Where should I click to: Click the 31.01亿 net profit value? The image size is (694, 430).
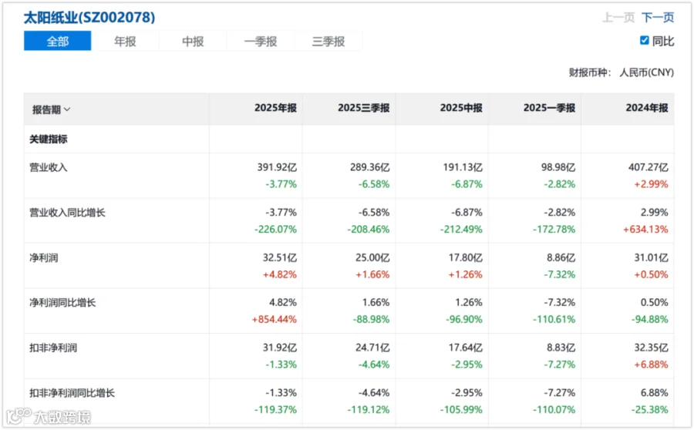651,257
